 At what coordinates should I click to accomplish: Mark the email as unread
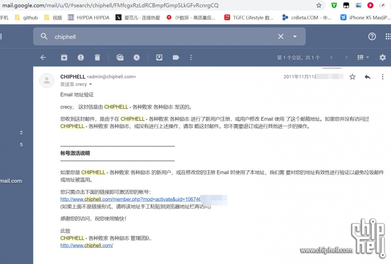point(120,57)
